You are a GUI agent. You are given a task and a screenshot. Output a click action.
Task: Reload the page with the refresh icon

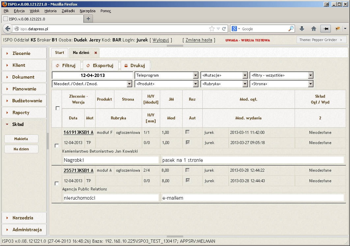224,29
